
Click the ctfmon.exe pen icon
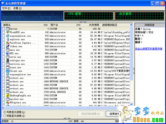tap(8, 46)
